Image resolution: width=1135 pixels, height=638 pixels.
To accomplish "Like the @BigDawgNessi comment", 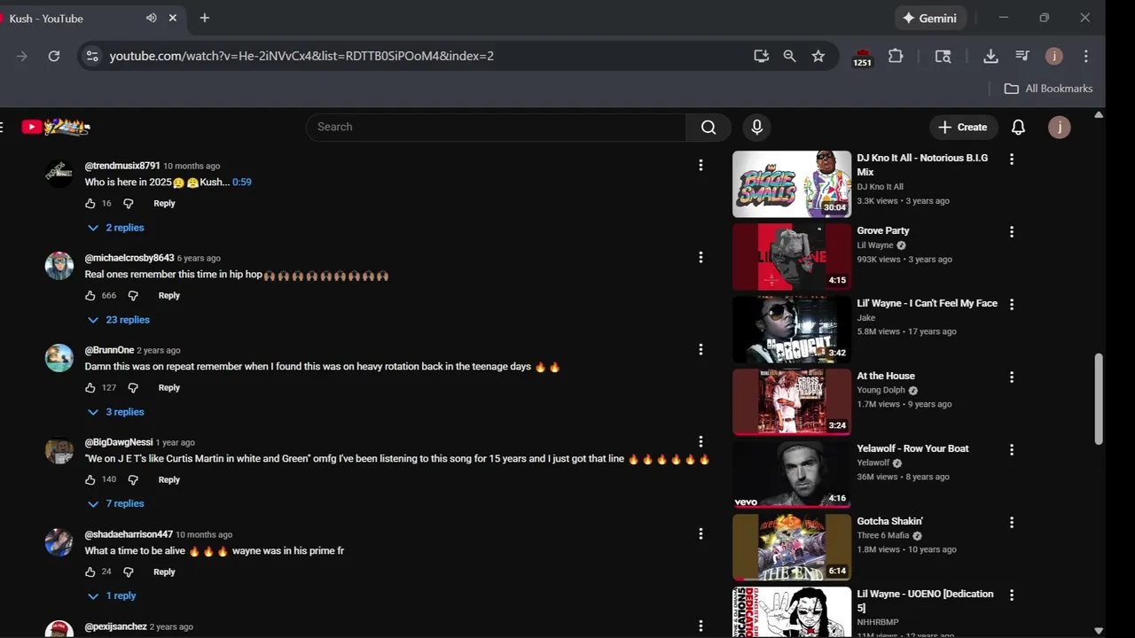I will 90,479.
